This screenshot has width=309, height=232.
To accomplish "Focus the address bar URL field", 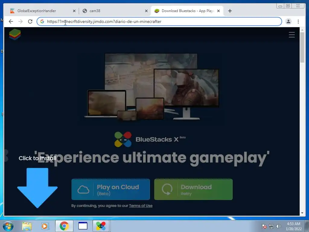I will pyautogui.click(x=159, y=21).
